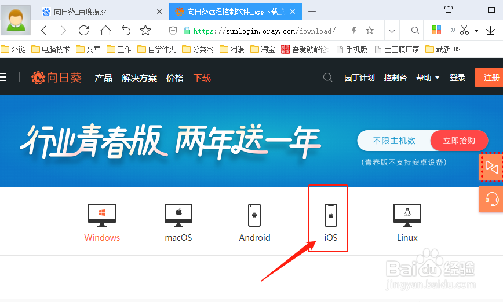Image resolution: width=503 pixels, height=302 pixels.
Task: Open the downloads arrow icon
Action: pos(490,31)
